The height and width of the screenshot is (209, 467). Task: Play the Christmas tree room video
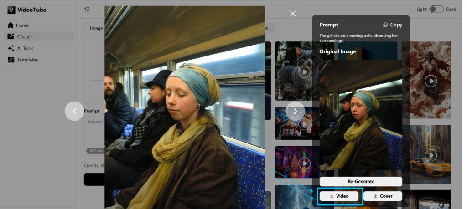(x=304, y=163)
